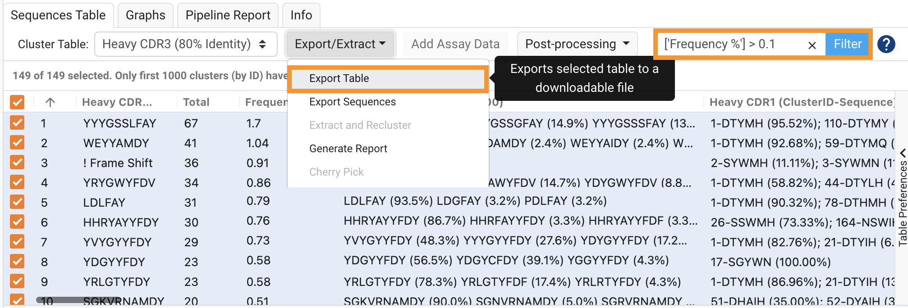The height and width of the screenshot is (308, 908).
Task: Collapse the Export/Extract dropdown menu
Action: tap(340, 44)
